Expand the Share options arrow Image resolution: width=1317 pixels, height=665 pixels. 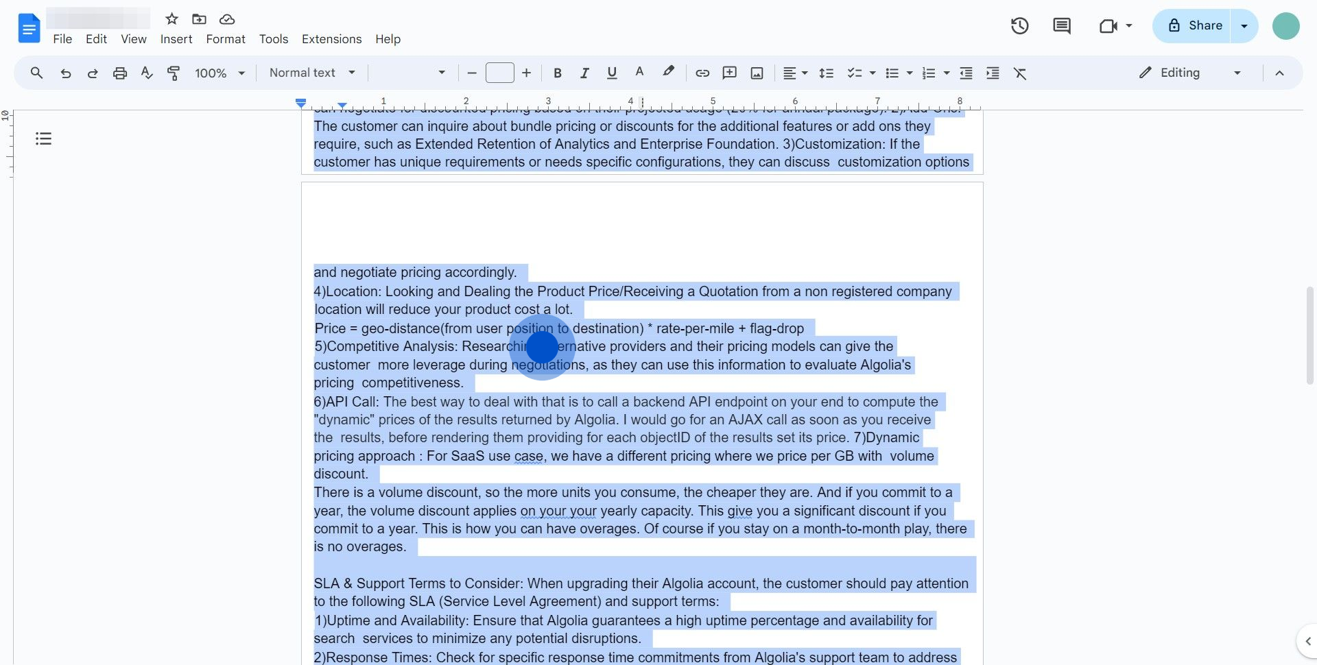coord(1244,26)
